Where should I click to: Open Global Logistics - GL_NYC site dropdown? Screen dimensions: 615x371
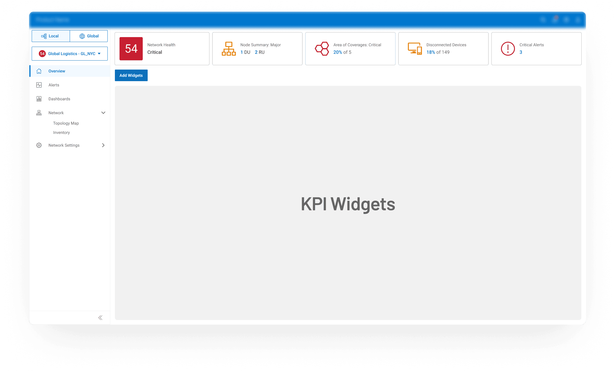point(70,54)
